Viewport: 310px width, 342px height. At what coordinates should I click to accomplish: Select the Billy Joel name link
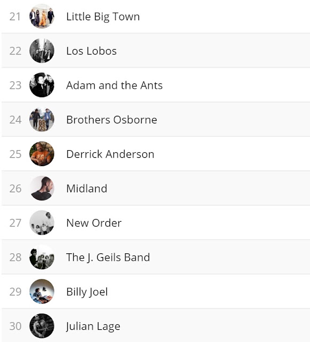[x=87, y=292]
